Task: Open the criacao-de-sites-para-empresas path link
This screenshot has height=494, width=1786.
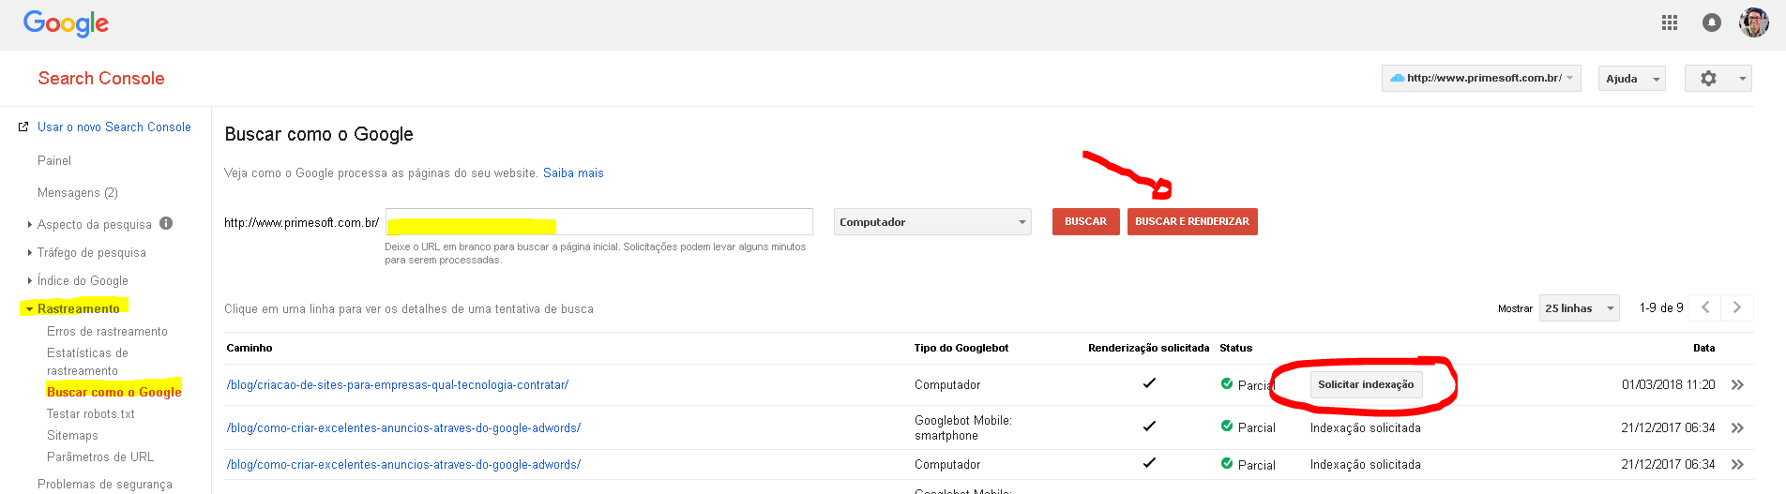Action: [x=398, y=385]
